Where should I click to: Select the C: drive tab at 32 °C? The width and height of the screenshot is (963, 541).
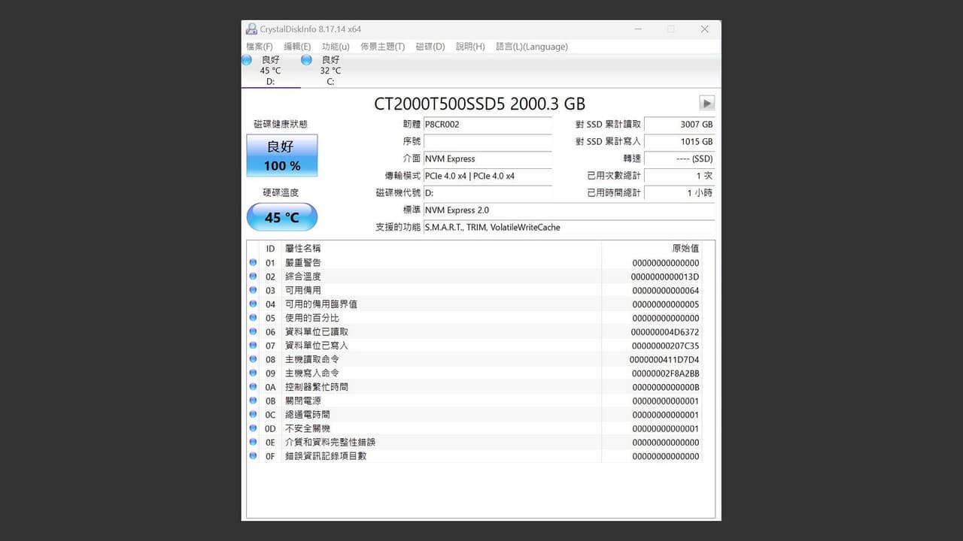[x=331, y=71]
